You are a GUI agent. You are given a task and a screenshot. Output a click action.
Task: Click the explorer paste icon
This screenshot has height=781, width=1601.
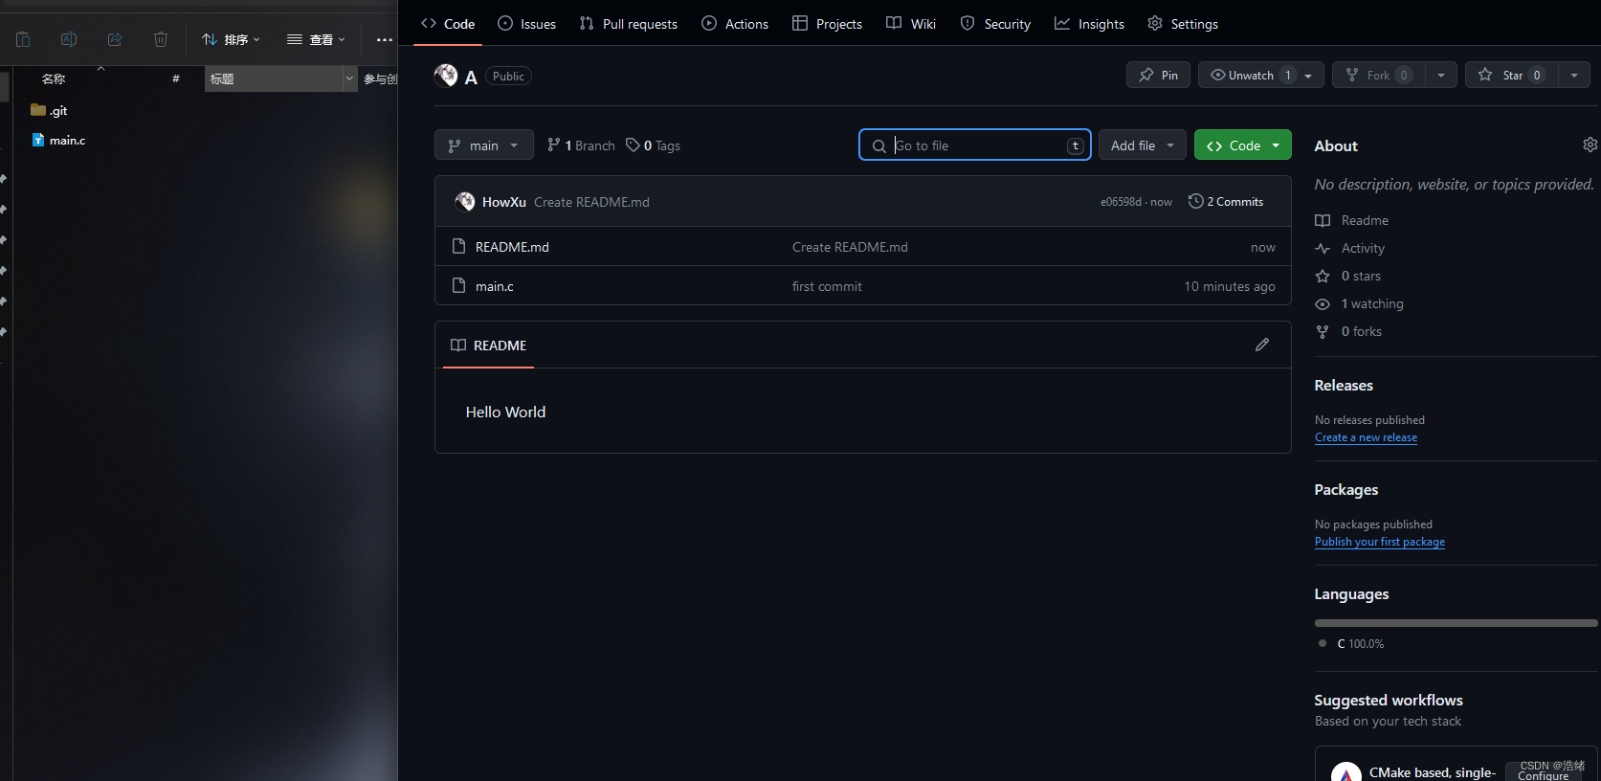[23, 39]
